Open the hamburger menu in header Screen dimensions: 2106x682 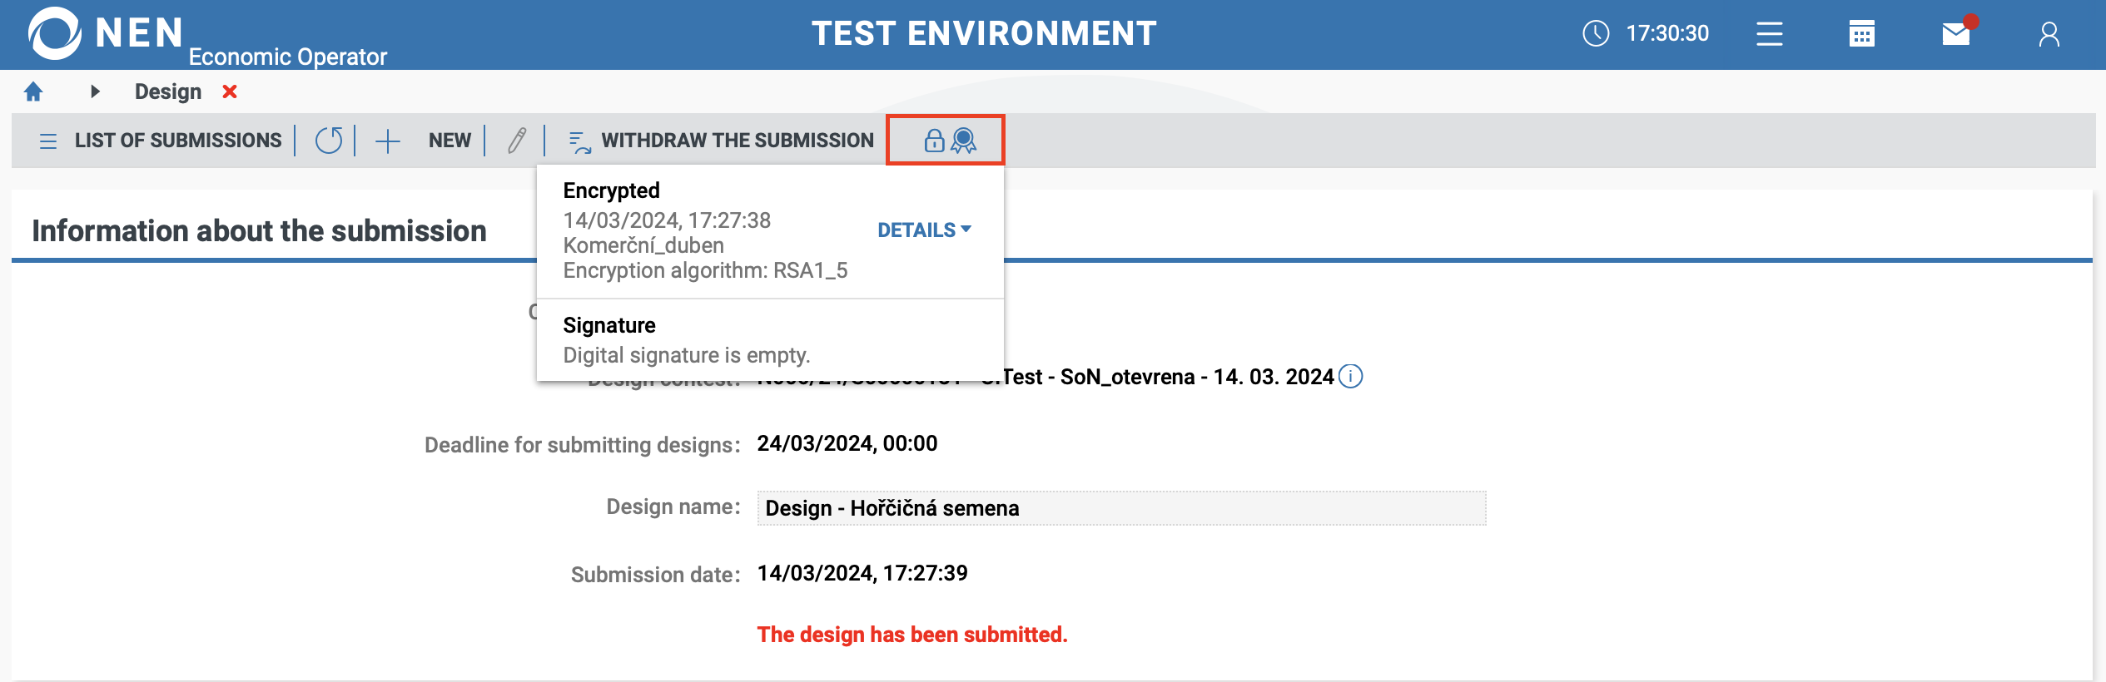pos(1770,34)
